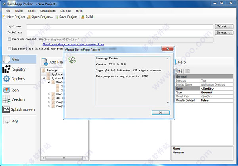
Task: Collapse the System tree node
Action: [44, 78]
